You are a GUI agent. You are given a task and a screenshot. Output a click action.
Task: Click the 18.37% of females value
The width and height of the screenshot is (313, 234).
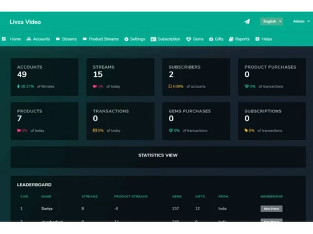click(x=28, y=86)
